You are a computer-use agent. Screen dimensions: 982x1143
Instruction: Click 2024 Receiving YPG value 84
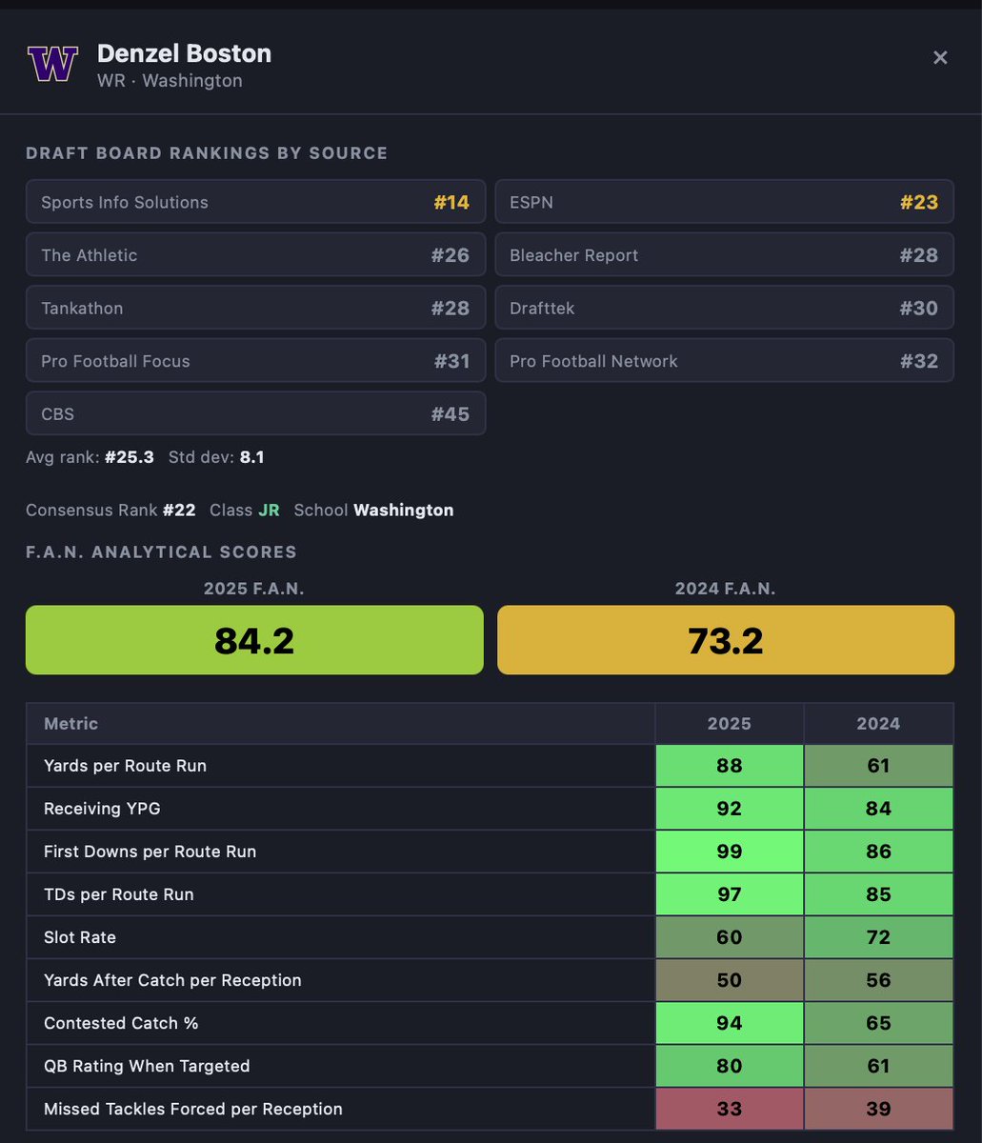pos(879,809)
